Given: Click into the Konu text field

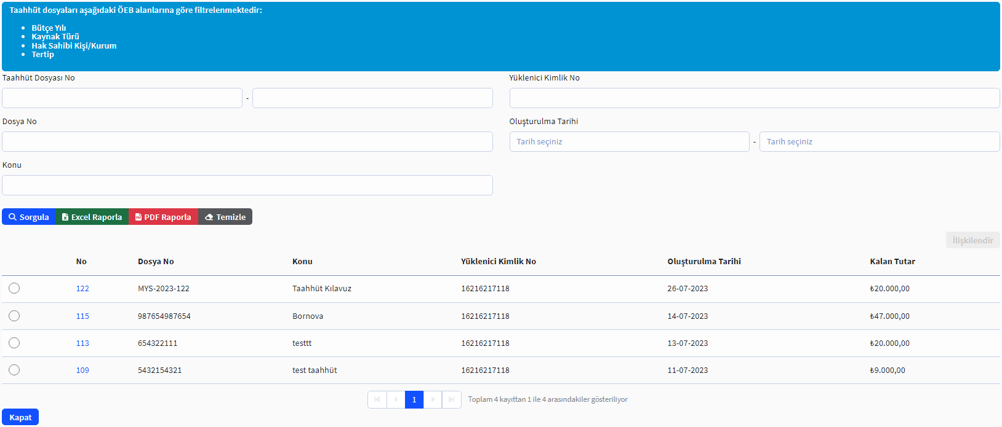Looking at the screenshot, I should click(247, 186).
